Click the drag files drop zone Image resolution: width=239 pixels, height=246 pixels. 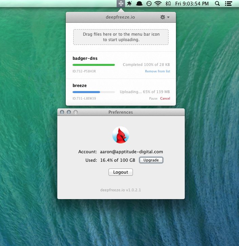tap(121, 37)
